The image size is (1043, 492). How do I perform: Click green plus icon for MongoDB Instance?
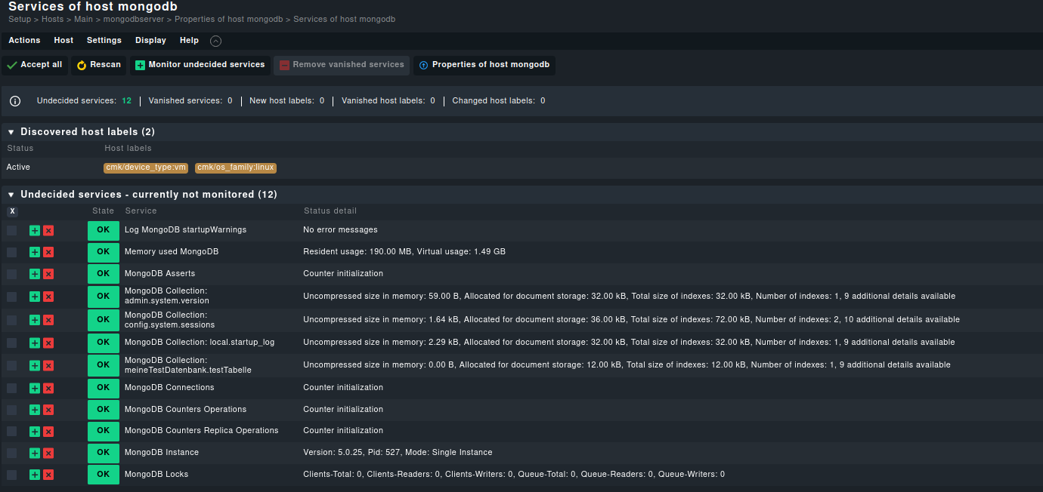pos(35,453)
